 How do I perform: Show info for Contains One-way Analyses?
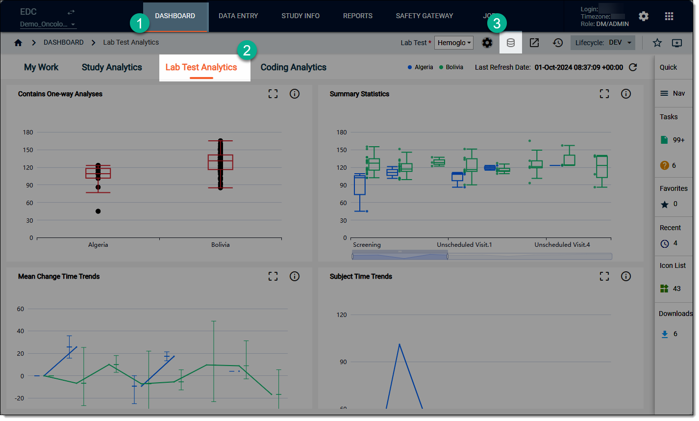click(295, 94)
